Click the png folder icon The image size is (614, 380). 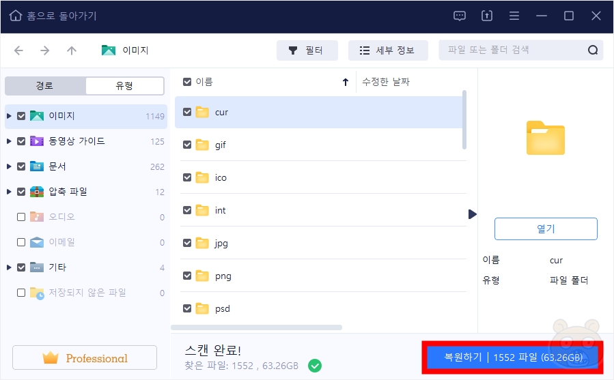click(202, 276)
